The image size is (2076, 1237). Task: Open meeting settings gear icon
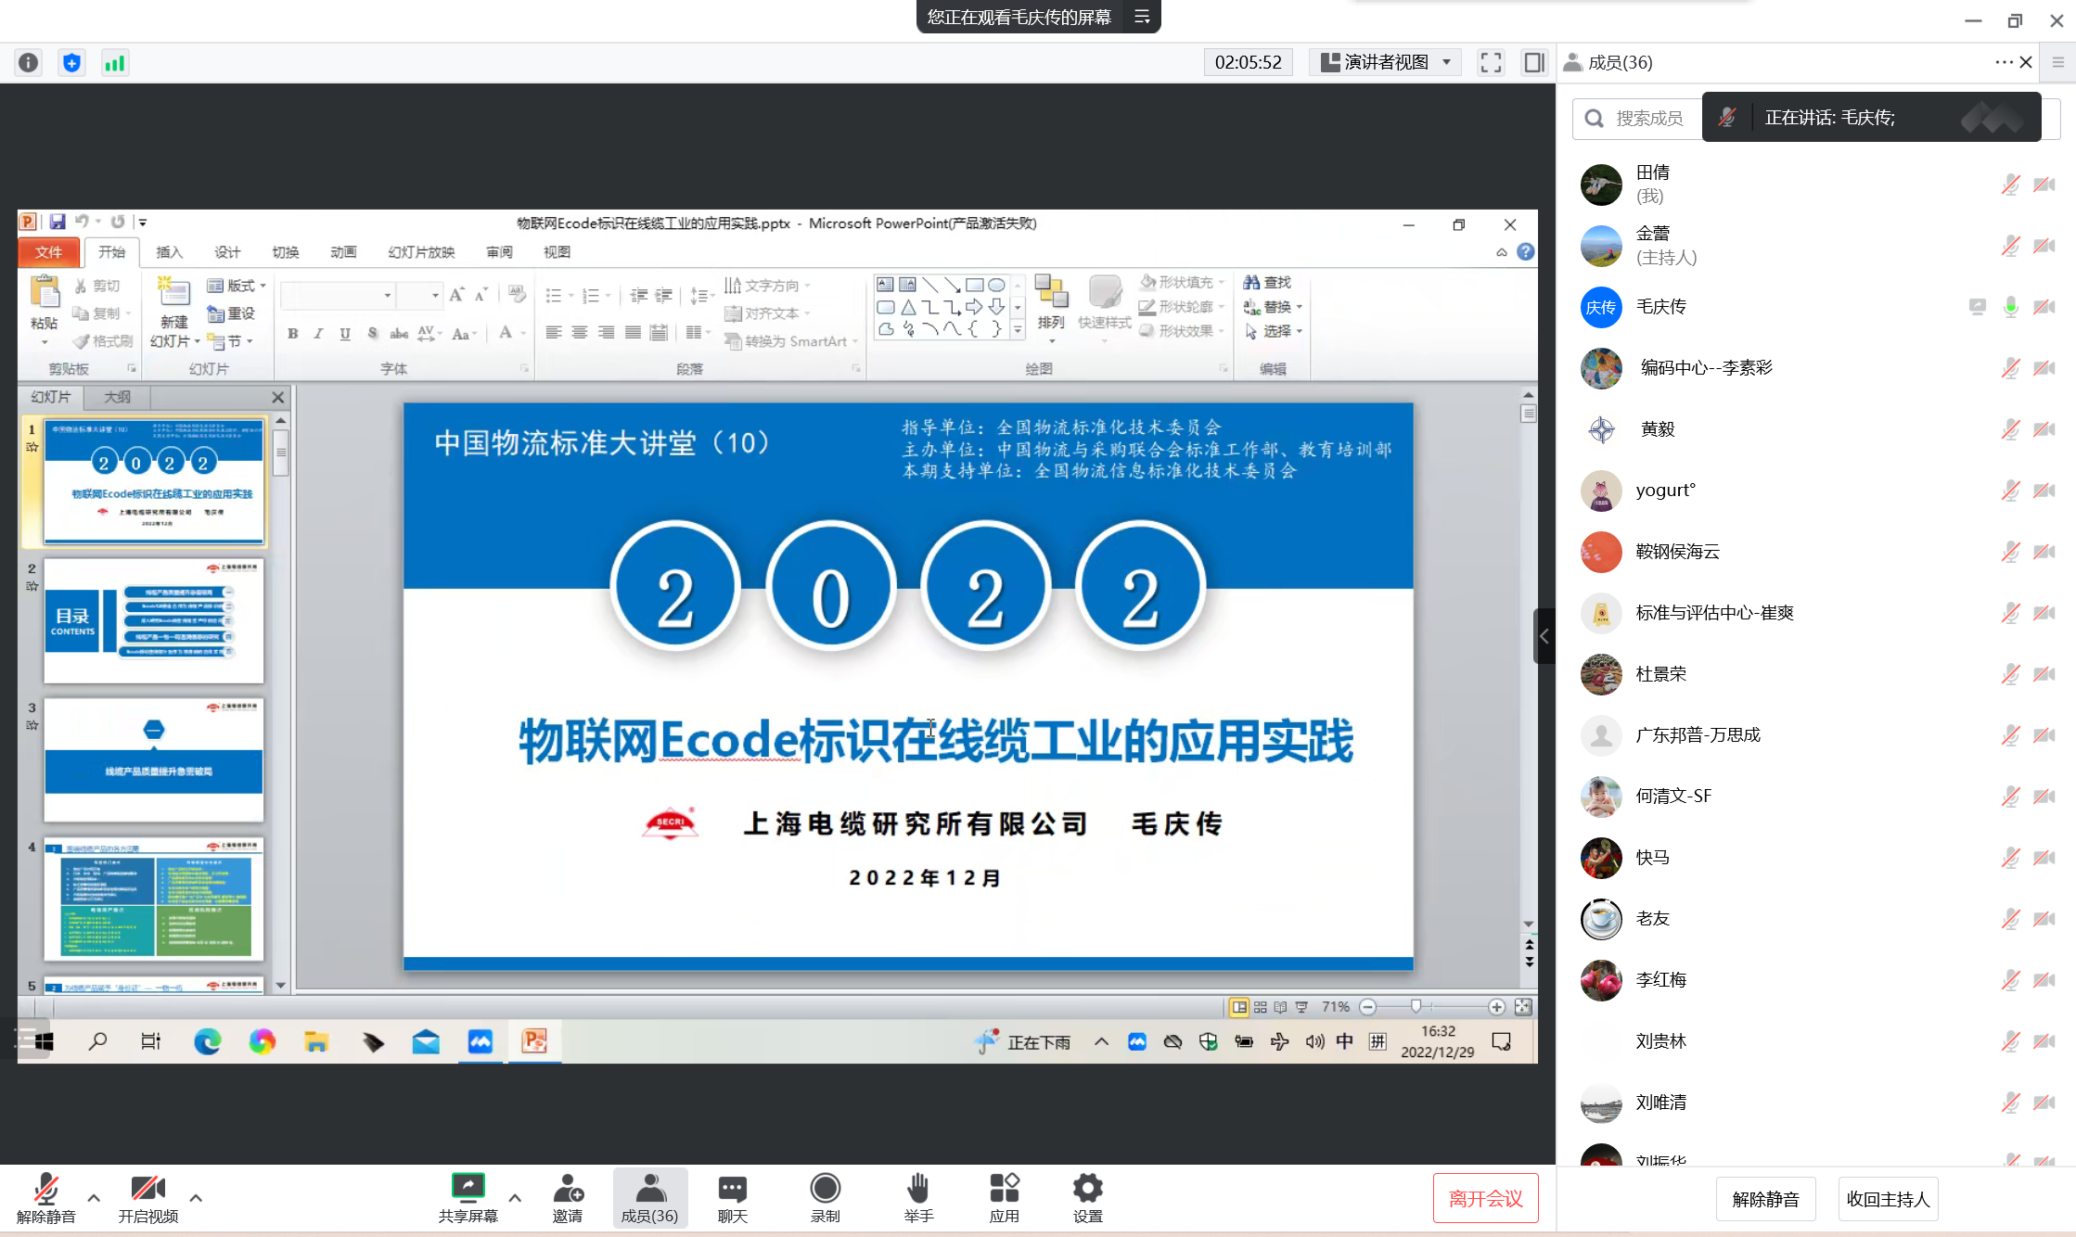(x=1087, y=1189)
